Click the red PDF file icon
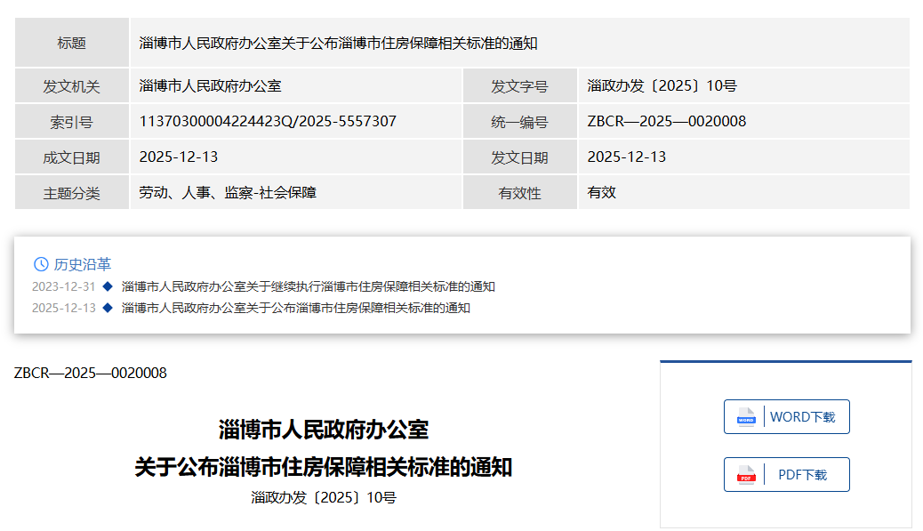This screenshot has height=531, width=923. click(745, 475)
